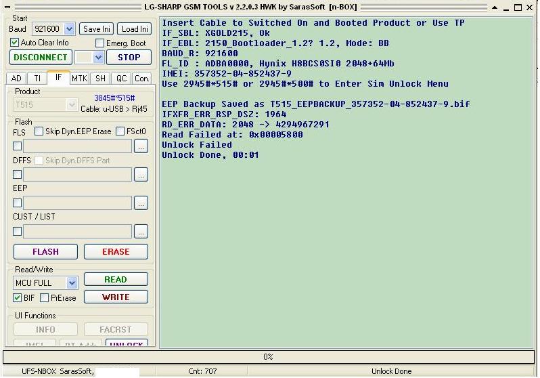
Task: Click the roll-up arrow in title bar
Action: coord(495,7)
